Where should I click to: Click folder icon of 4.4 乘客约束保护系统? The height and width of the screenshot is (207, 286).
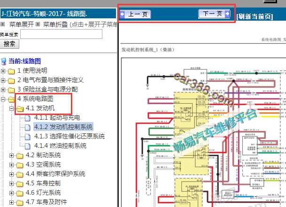[x=20, y=175]
